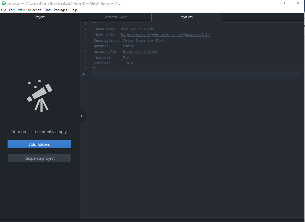This screenshot has height=222, width=305.
Task: Click the "Theme Name:" text on line 2
Action: pyautogui.click(x=105, y=29)
